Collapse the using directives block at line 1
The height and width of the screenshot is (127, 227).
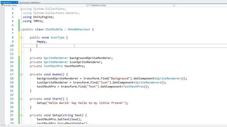pyautogui.click(x=21, y=9)
